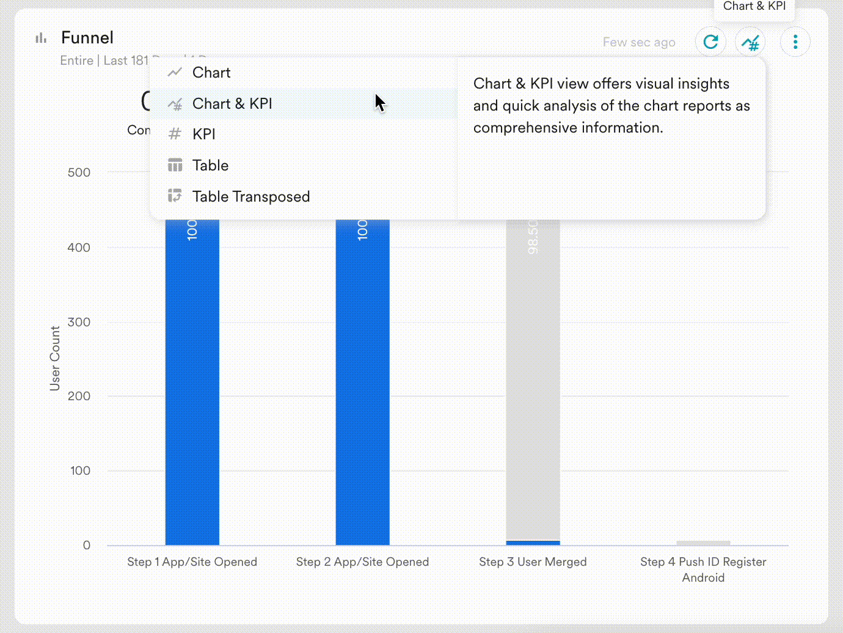Choose Table Transposed view

point(251,196)
